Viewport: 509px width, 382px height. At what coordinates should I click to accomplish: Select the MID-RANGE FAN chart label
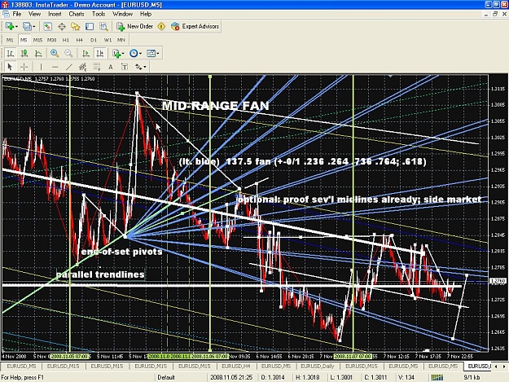(x=216, y=106)
